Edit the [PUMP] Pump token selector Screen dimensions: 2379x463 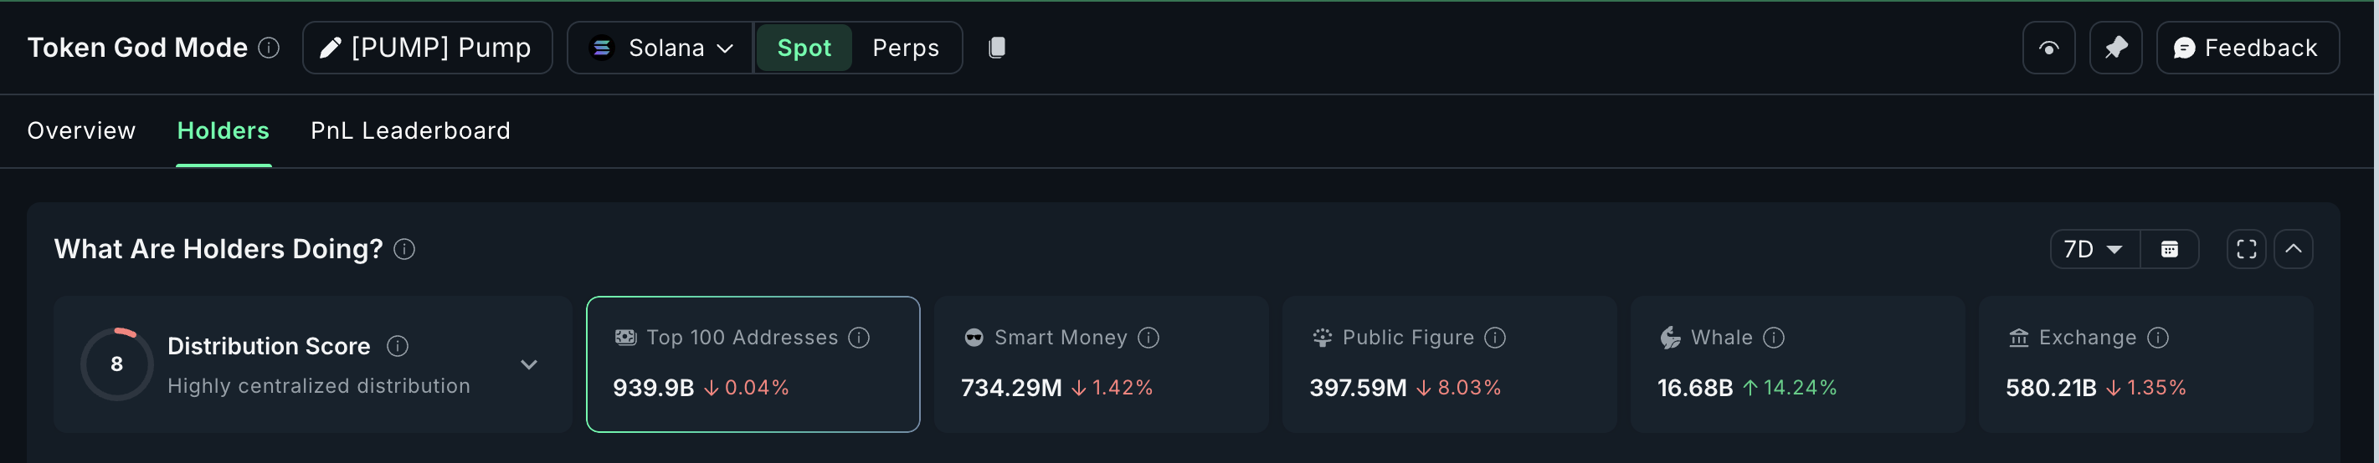coord(427,48)
